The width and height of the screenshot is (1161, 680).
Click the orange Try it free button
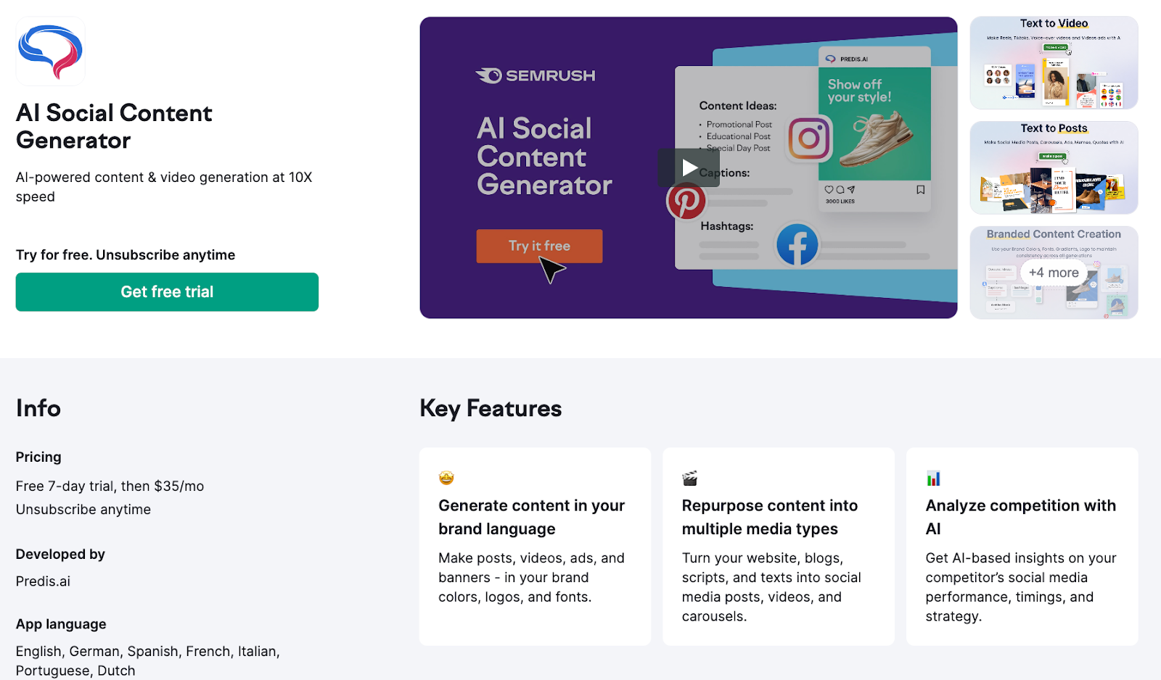pyautogui.click(x=539, y=246)
